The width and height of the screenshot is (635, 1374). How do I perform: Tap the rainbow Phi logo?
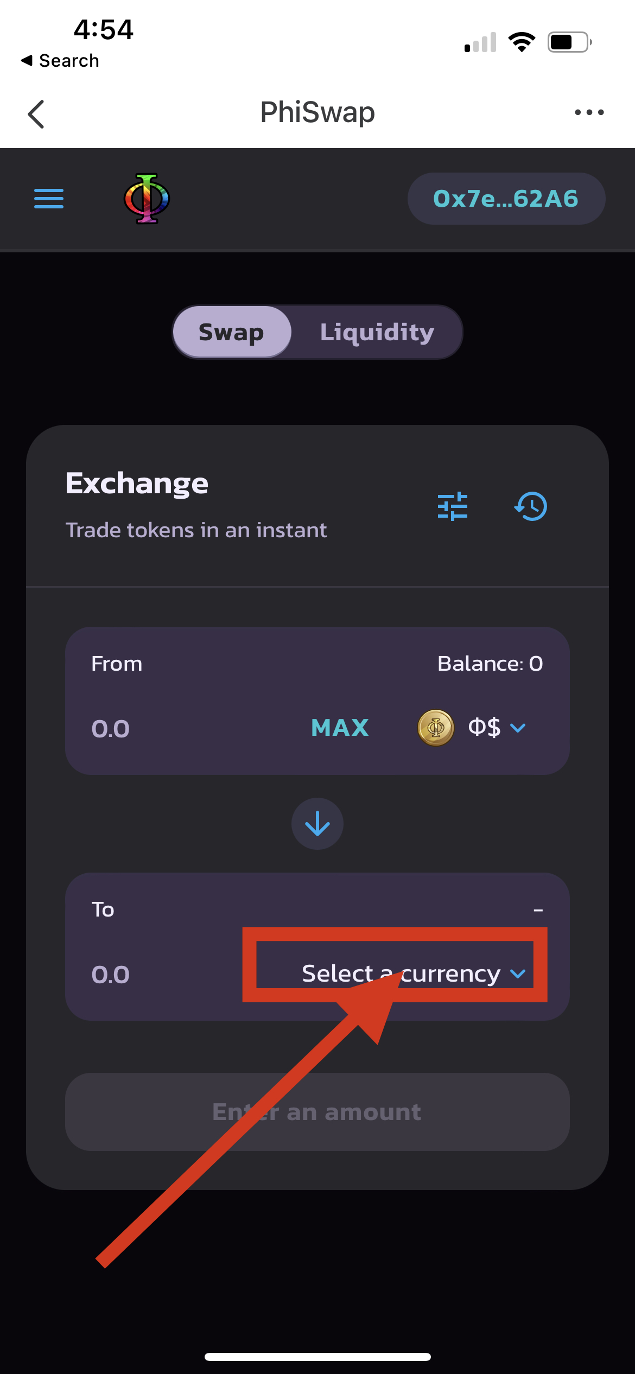(147, 199)
